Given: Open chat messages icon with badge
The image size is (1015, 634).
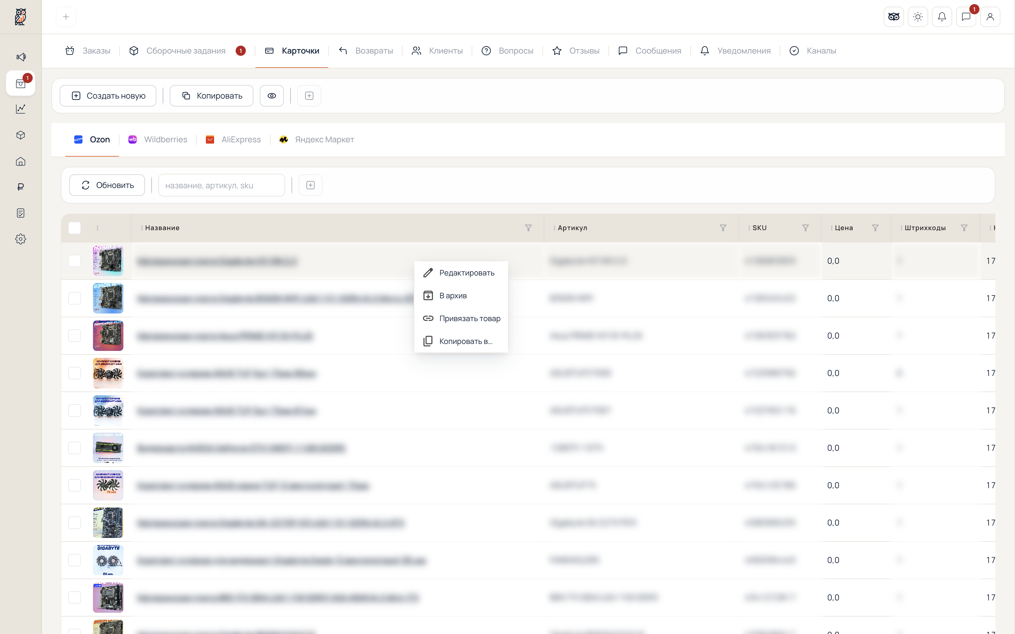Looking at the screenshot, I should 966,17.
